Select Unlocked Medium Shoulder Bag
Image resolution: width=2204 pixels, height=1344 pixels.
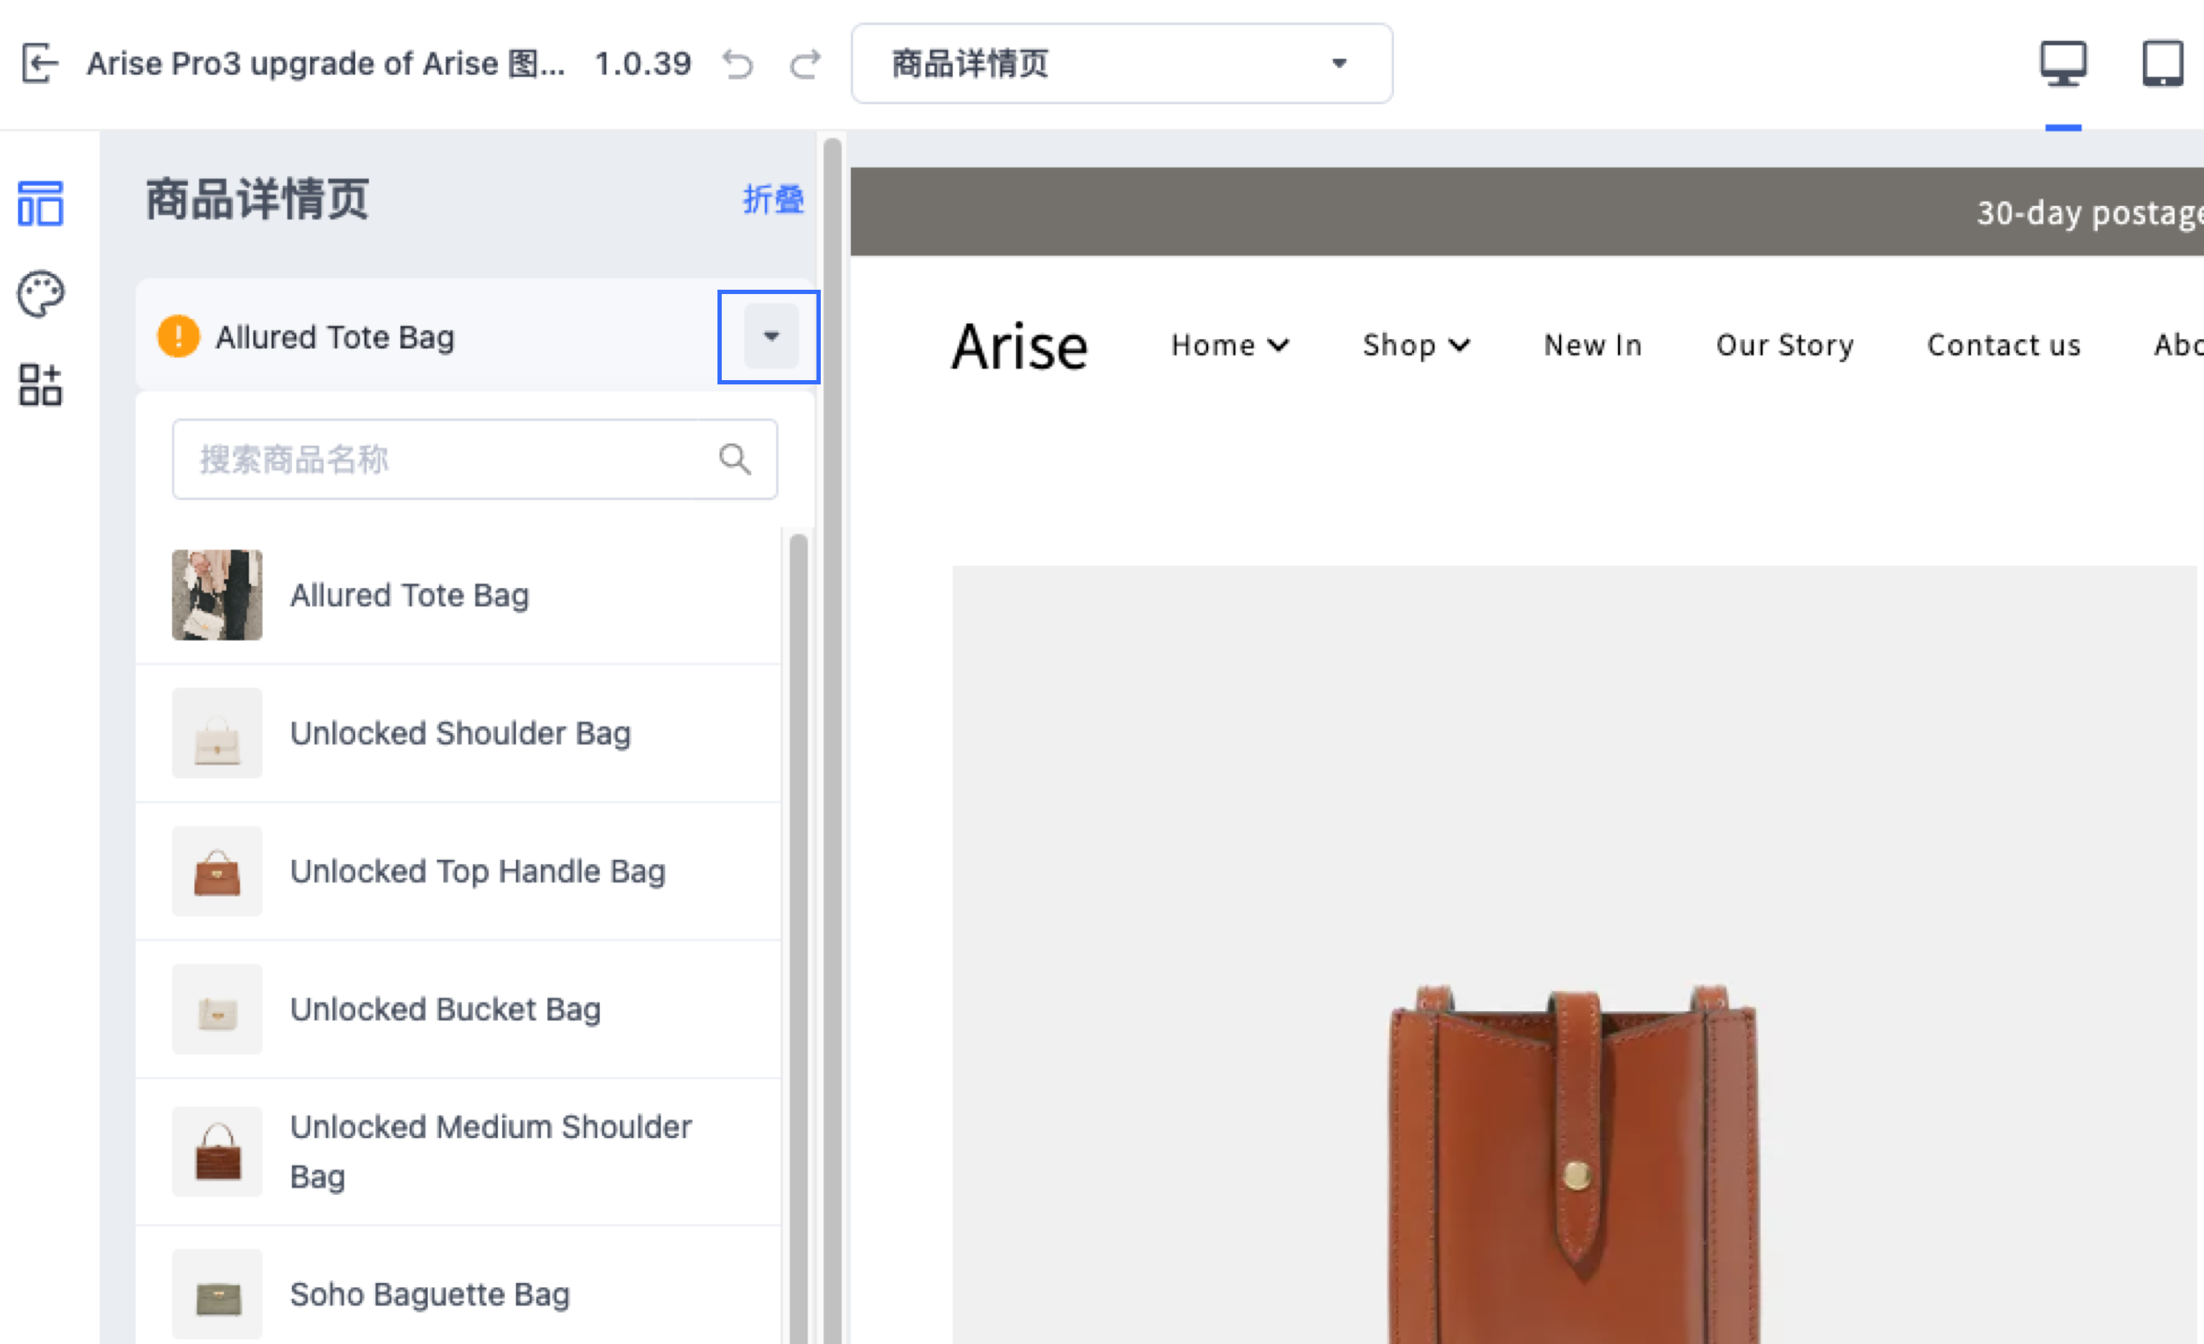(x=458, y=1152)
